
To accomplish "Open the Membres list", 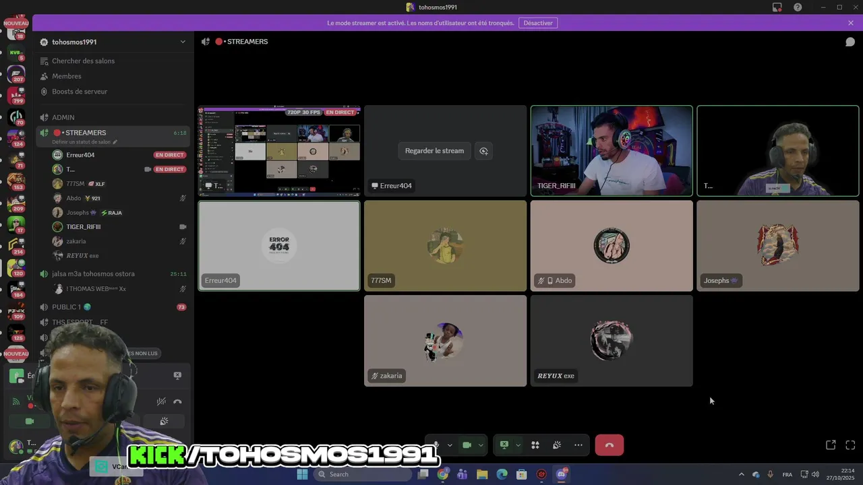I will tap(67, 76).
